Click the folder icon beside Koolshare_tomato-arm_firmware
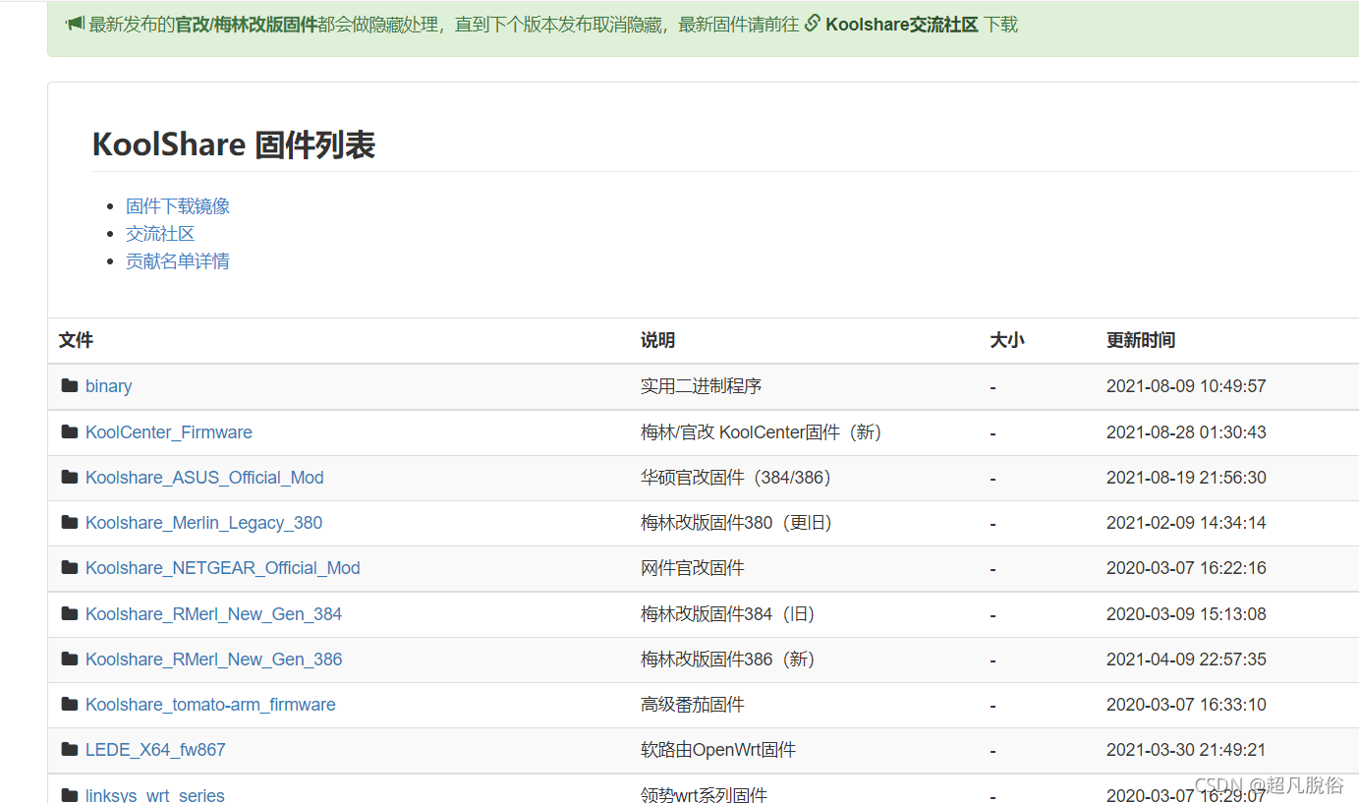 [70, 704]
